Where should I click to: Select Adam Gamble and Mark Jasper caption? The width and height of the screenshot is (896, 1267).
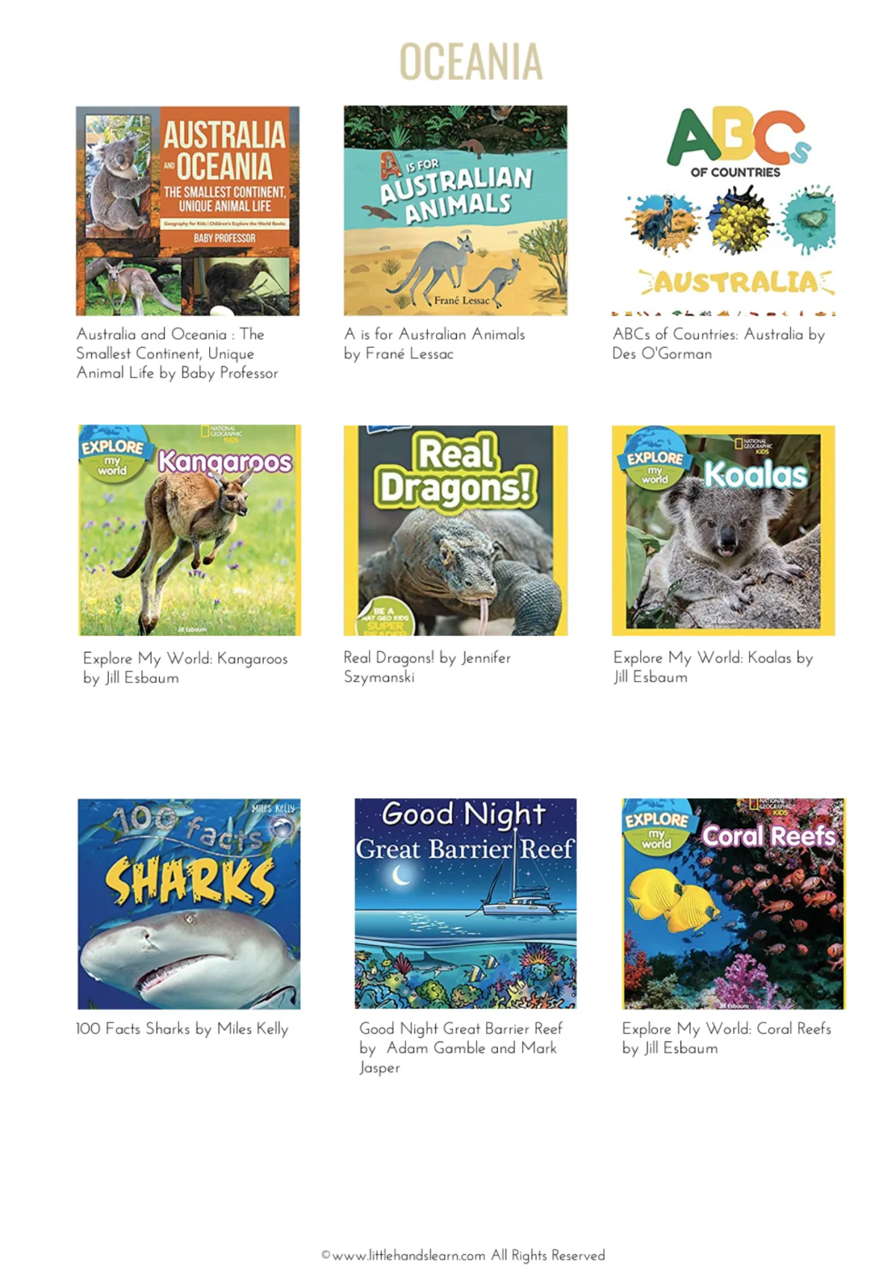coord(461,1047)
